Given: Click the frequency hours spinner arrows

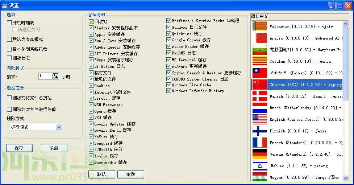Looking at the screenshot, I should coord(55,76).
